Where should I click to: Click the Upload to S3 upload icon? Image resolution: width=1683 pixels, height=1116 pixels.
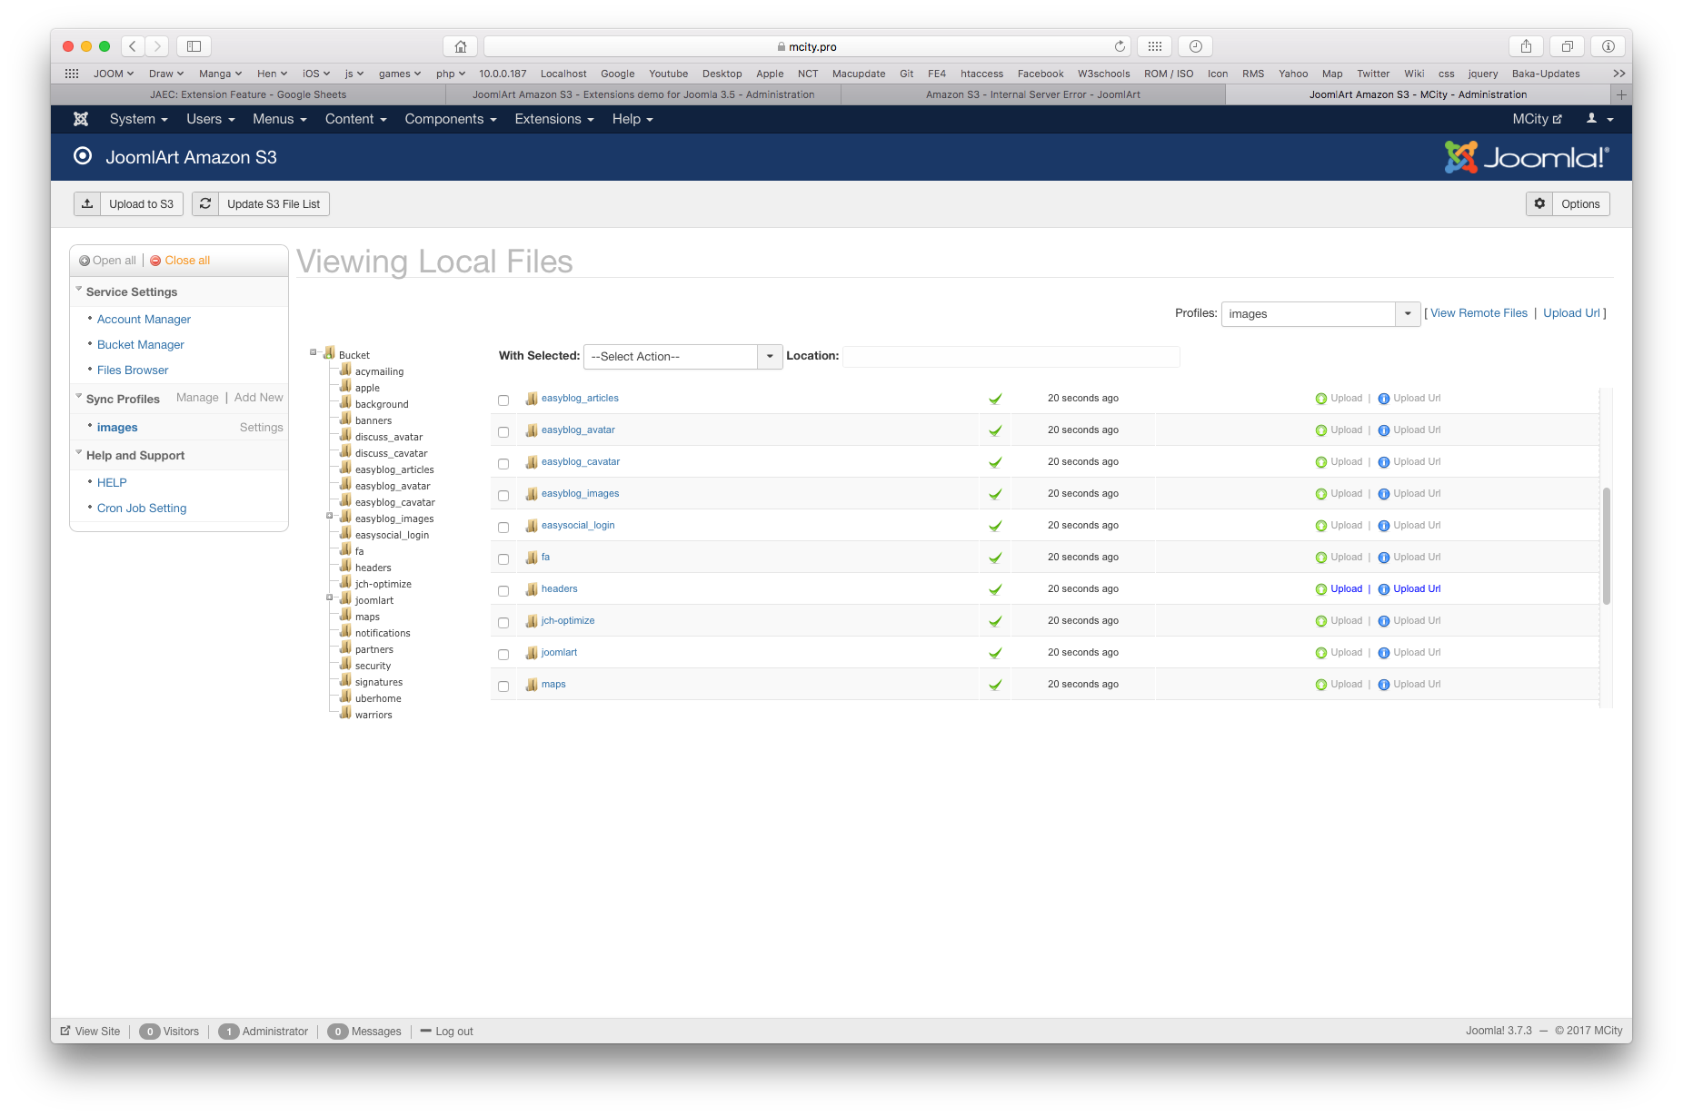point(87,204)
